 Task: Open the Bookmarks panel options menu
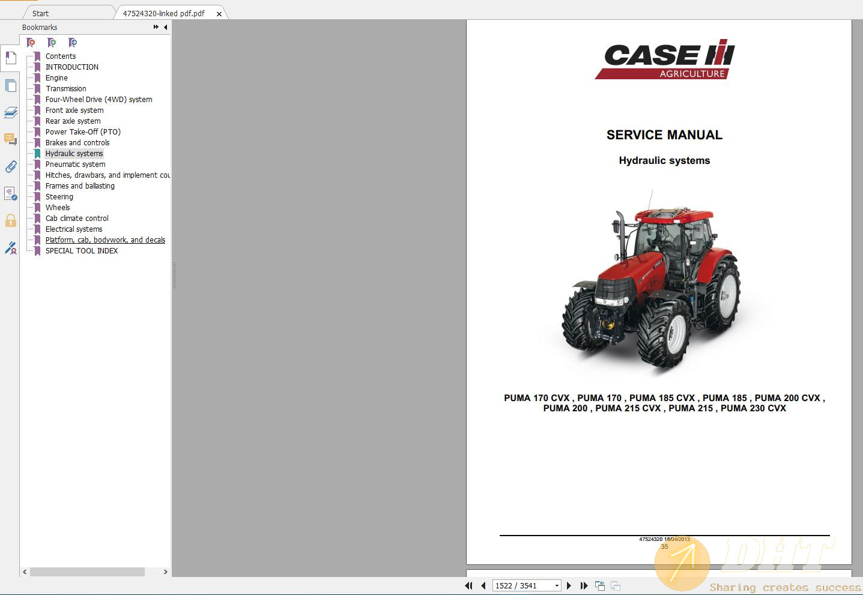pos(155,26)
